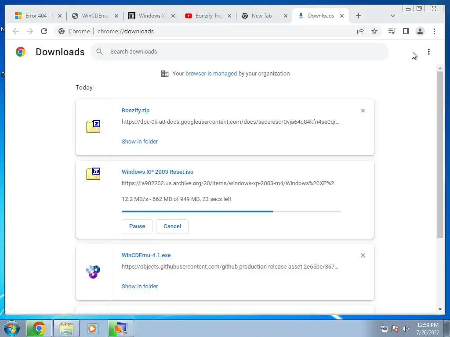Toggle the browser side panel icon
The height and width of the screenshot is (337, 450).
(x=406, y=31)
